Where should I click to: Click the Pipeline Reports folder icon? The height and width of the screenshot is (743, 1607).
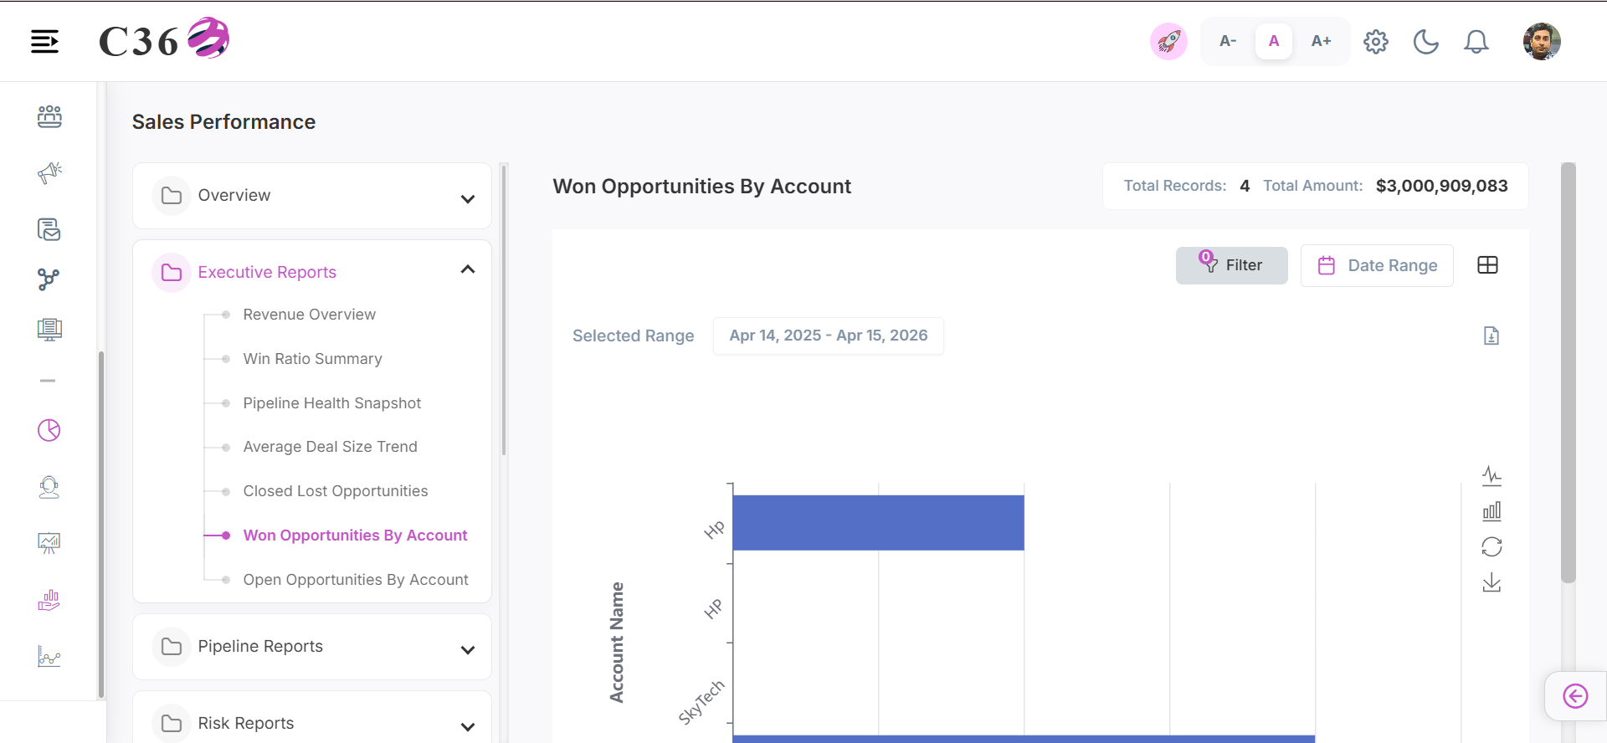[172, 647]
